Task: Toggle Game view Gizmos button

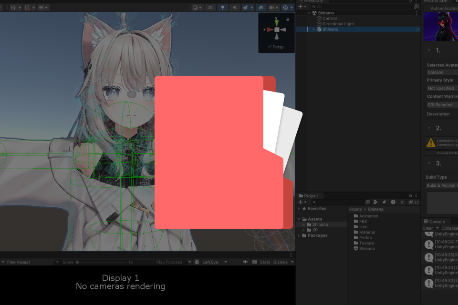Action: pos(281,262)
